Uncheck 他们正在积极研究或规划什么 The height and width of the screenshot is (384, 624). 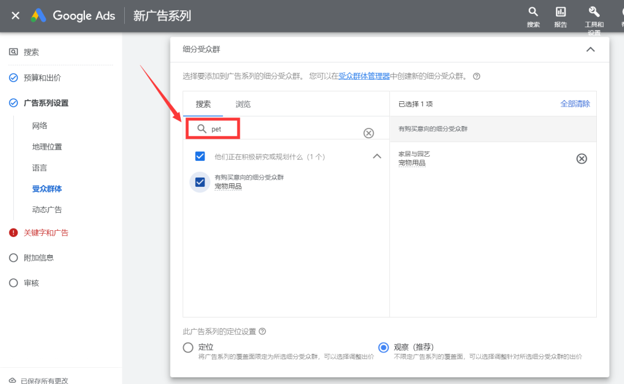pos(199,156)
